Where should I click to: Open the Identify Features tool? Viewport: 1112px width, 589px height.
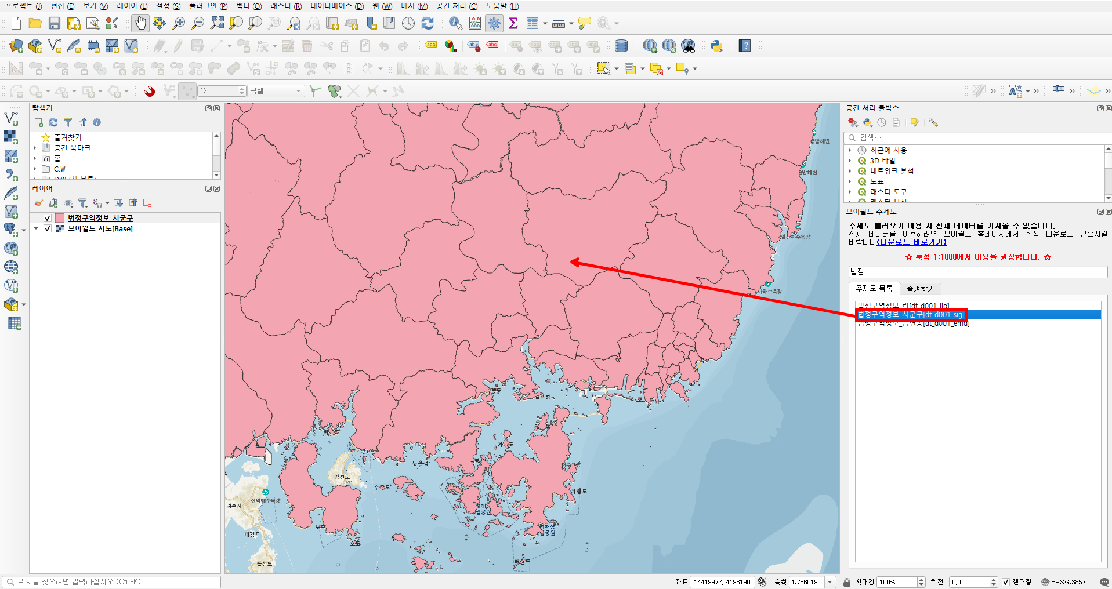point(456,23)
